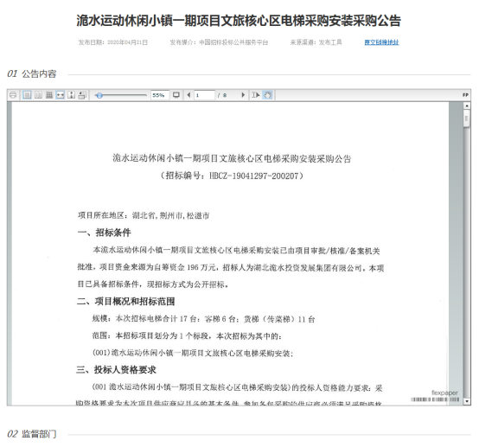Image resolution: width=479 pixels, height=447 pixels.
Task: Toggle fit-to-width view
Action: 61,95
